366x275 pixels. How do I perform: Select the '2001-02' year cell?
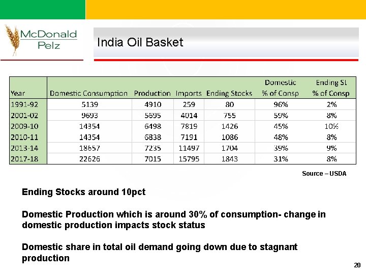(x=24, y=115)
